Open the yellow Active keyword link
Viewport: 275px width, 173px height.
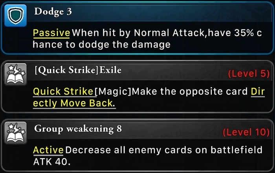pos(48,150)
